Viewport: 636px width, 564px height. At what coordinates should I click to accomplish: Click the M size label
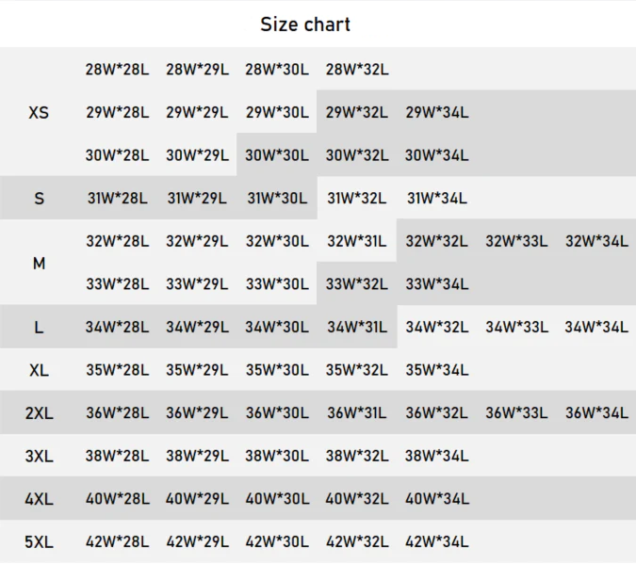click(39, 263)
